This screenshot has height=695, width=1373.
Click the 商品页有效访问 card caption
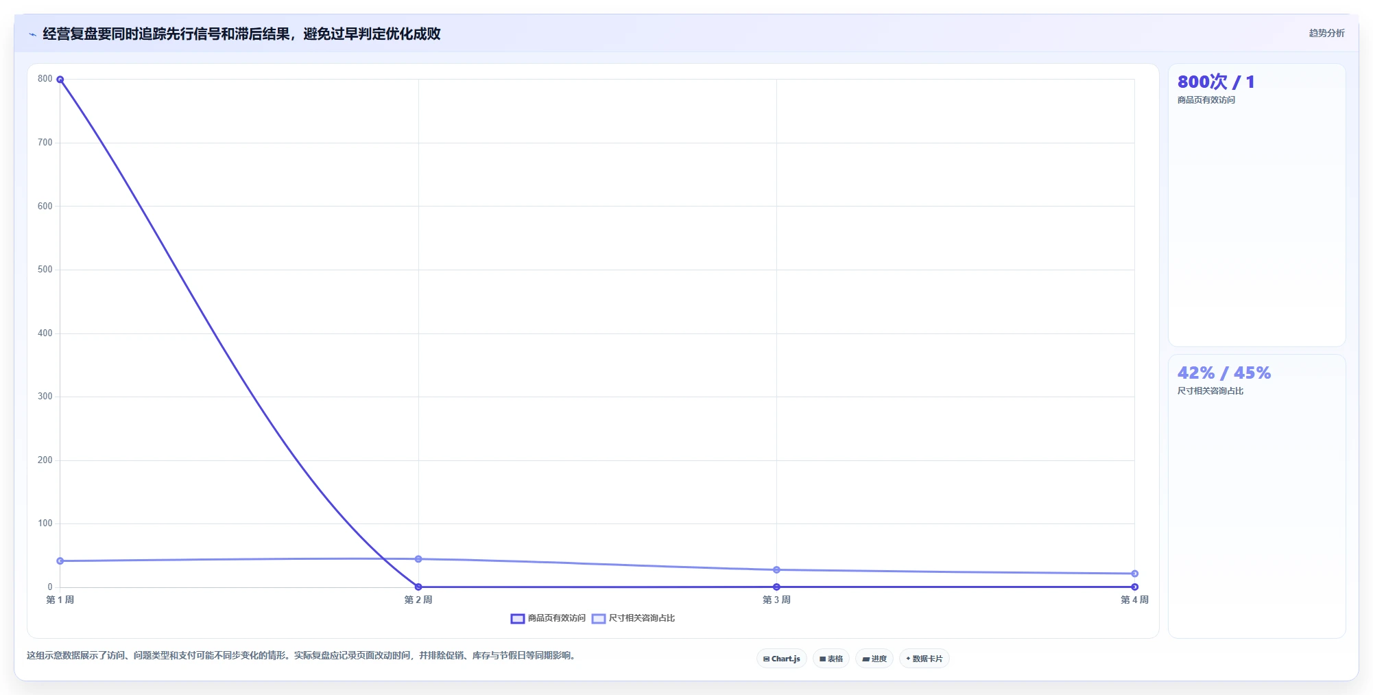(1206, 100)
